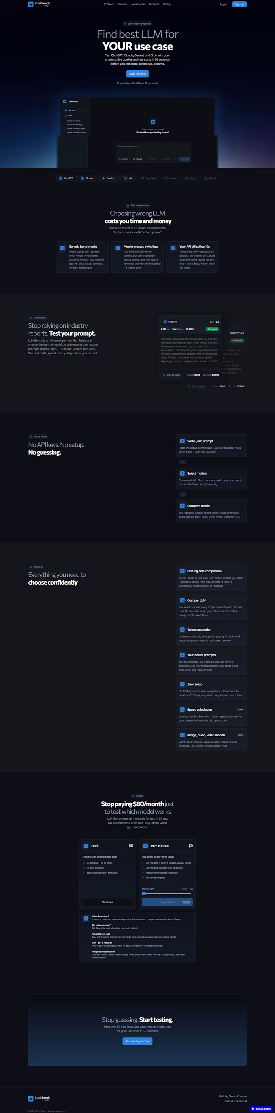Open the Features nav item
This screenshot has height=1113, width=275.
point(154,4)
